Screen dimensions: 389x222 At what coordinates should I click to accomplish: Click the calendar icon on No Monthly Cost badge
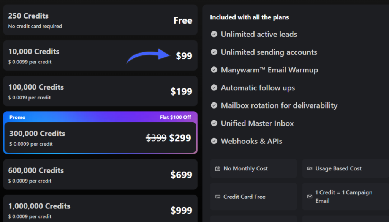[218, 168]
